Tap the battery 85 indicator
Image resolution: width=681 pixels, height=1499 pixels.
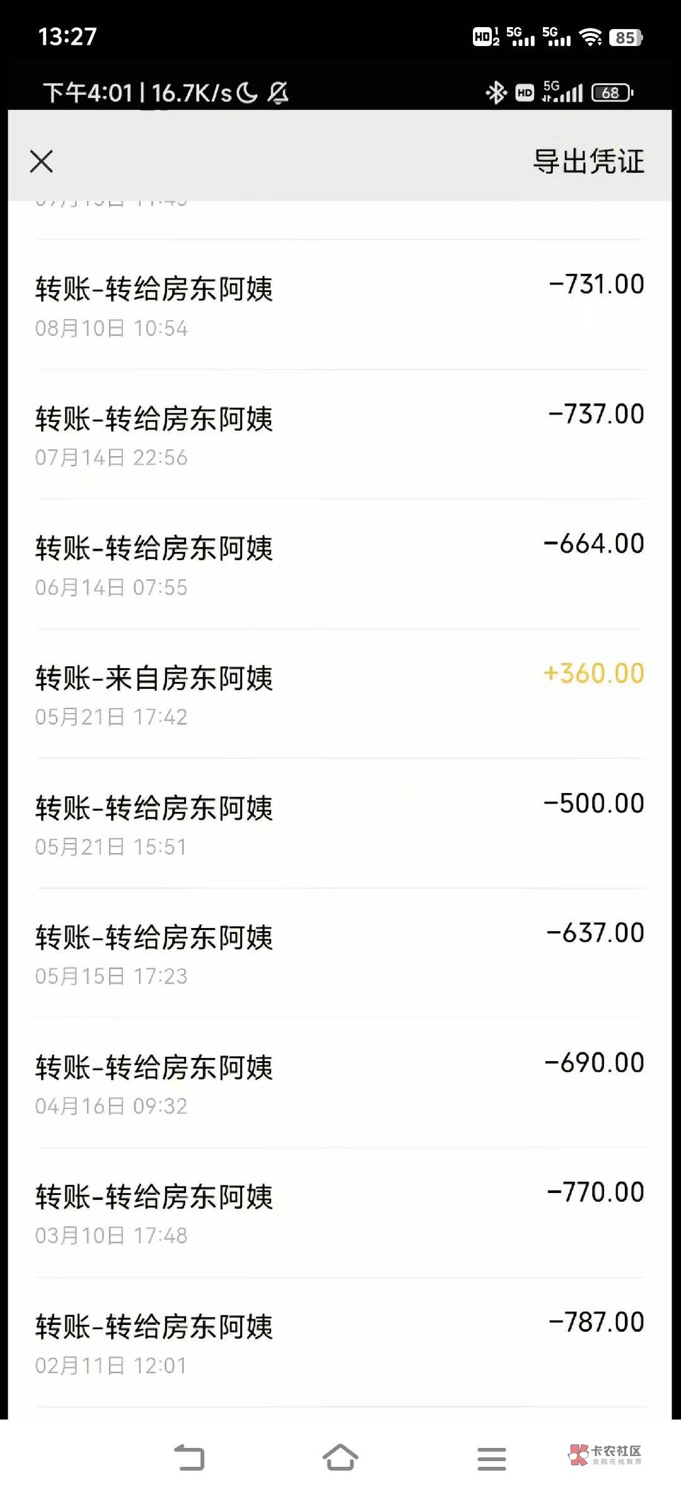click(626, 37)
